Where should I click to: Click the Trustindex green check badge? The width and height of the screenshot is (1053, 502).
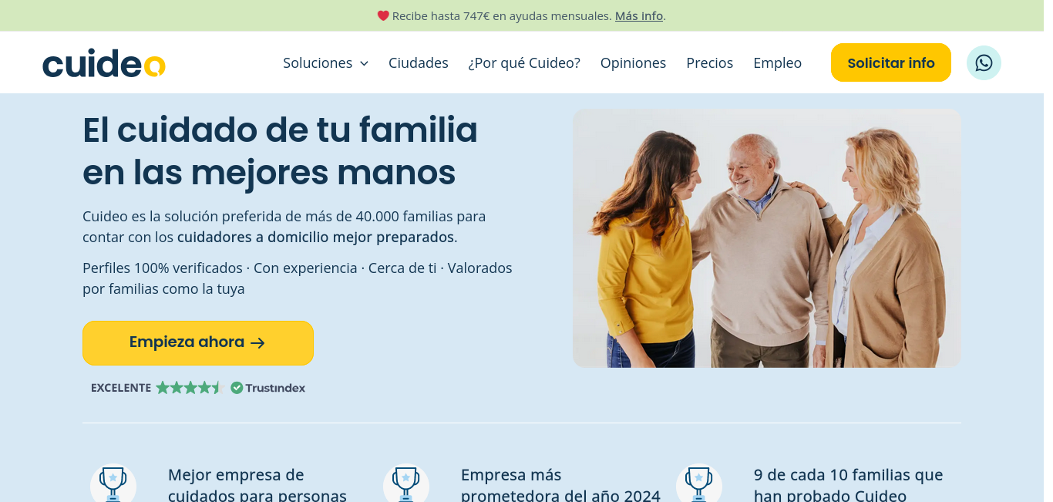237,388
